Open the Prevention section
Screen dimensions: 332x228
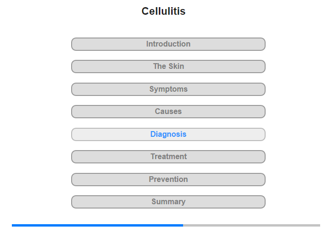click(x=168, y=180)
